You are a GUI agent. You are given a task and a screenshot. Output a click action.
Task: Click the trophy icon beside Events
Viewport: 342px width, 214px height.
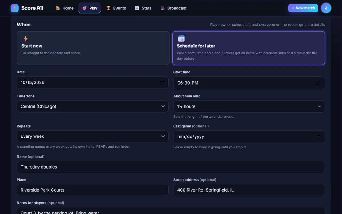point(108,8)
